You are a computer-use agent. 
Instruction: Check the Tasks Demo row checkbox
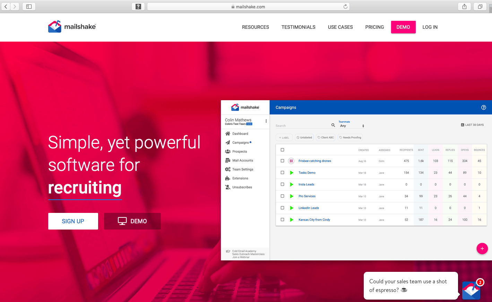282,173
